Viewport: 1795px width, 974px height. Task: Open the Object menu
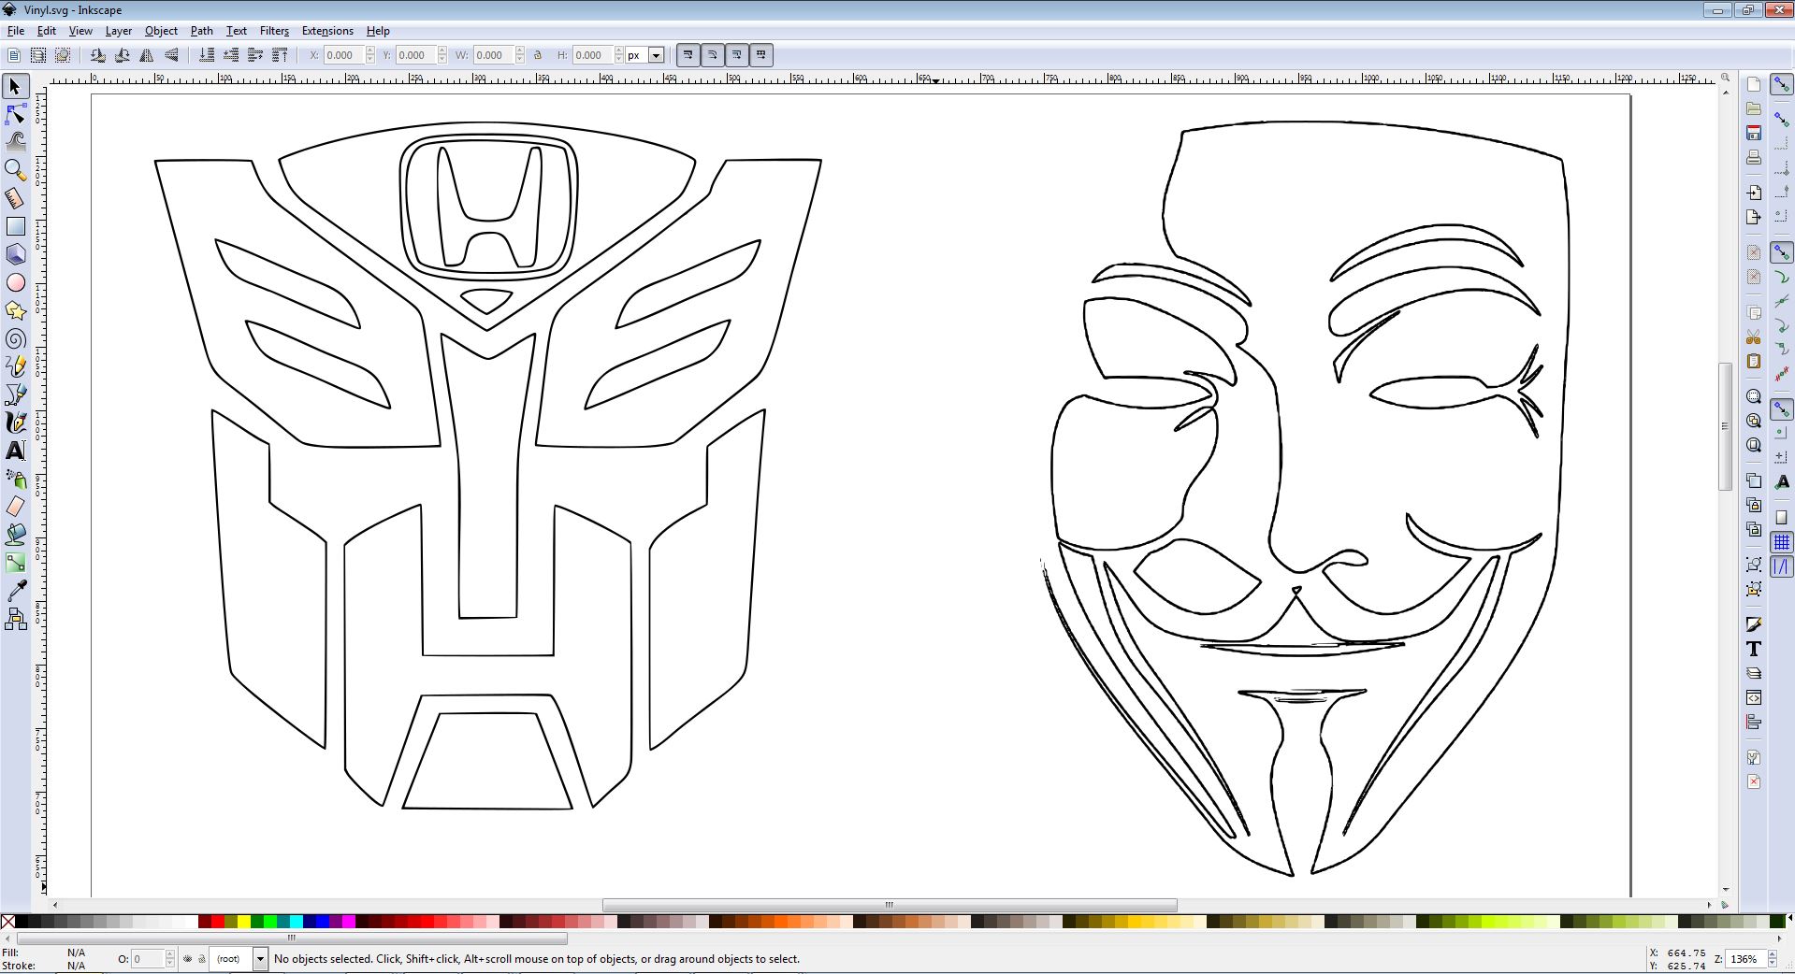161,31
